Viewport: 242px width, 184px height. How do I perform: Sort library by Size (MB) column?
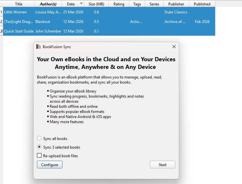[96, 4]
